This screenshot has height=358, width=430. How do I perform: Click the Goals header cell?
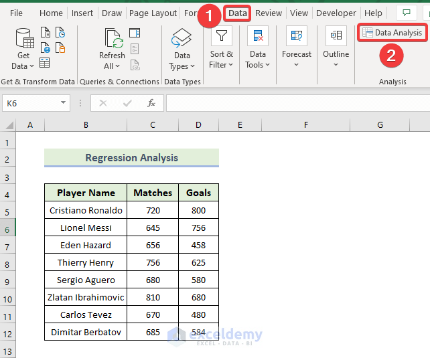click(x=198, y=193)
